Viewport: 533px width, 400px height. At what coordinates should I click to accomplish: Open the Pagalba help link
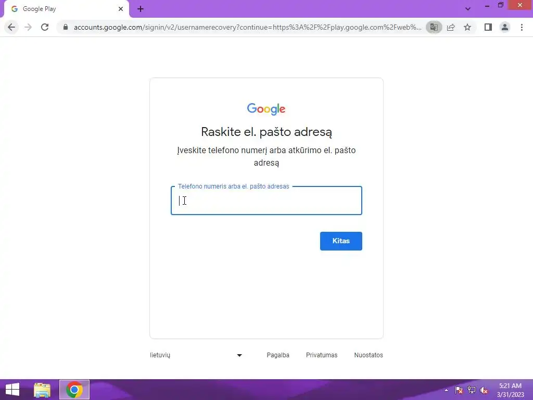[x=278, y=355]
